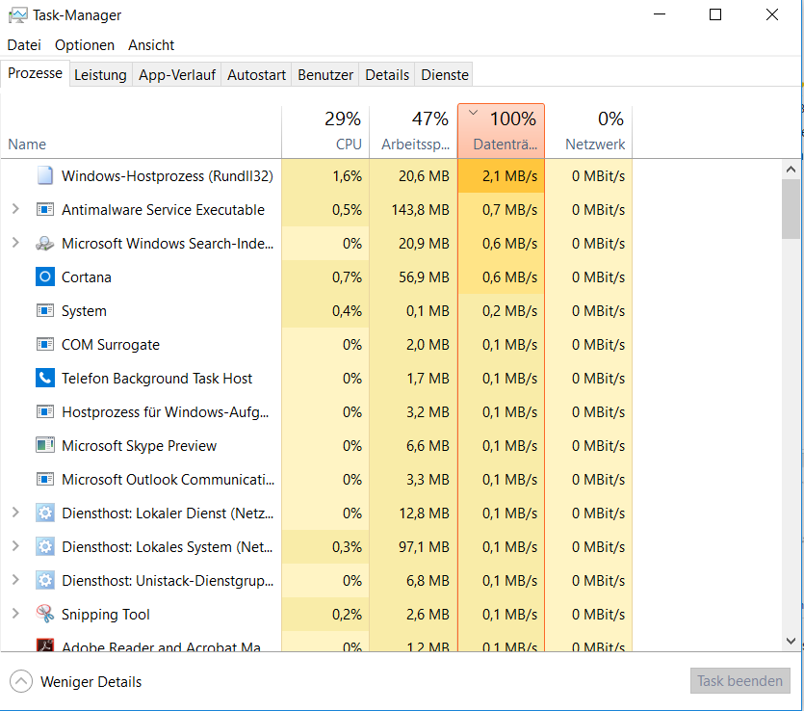Click the 0,7 MB/s disk value
The width and height of the screenshot is (804, 711).
[509, 210]
